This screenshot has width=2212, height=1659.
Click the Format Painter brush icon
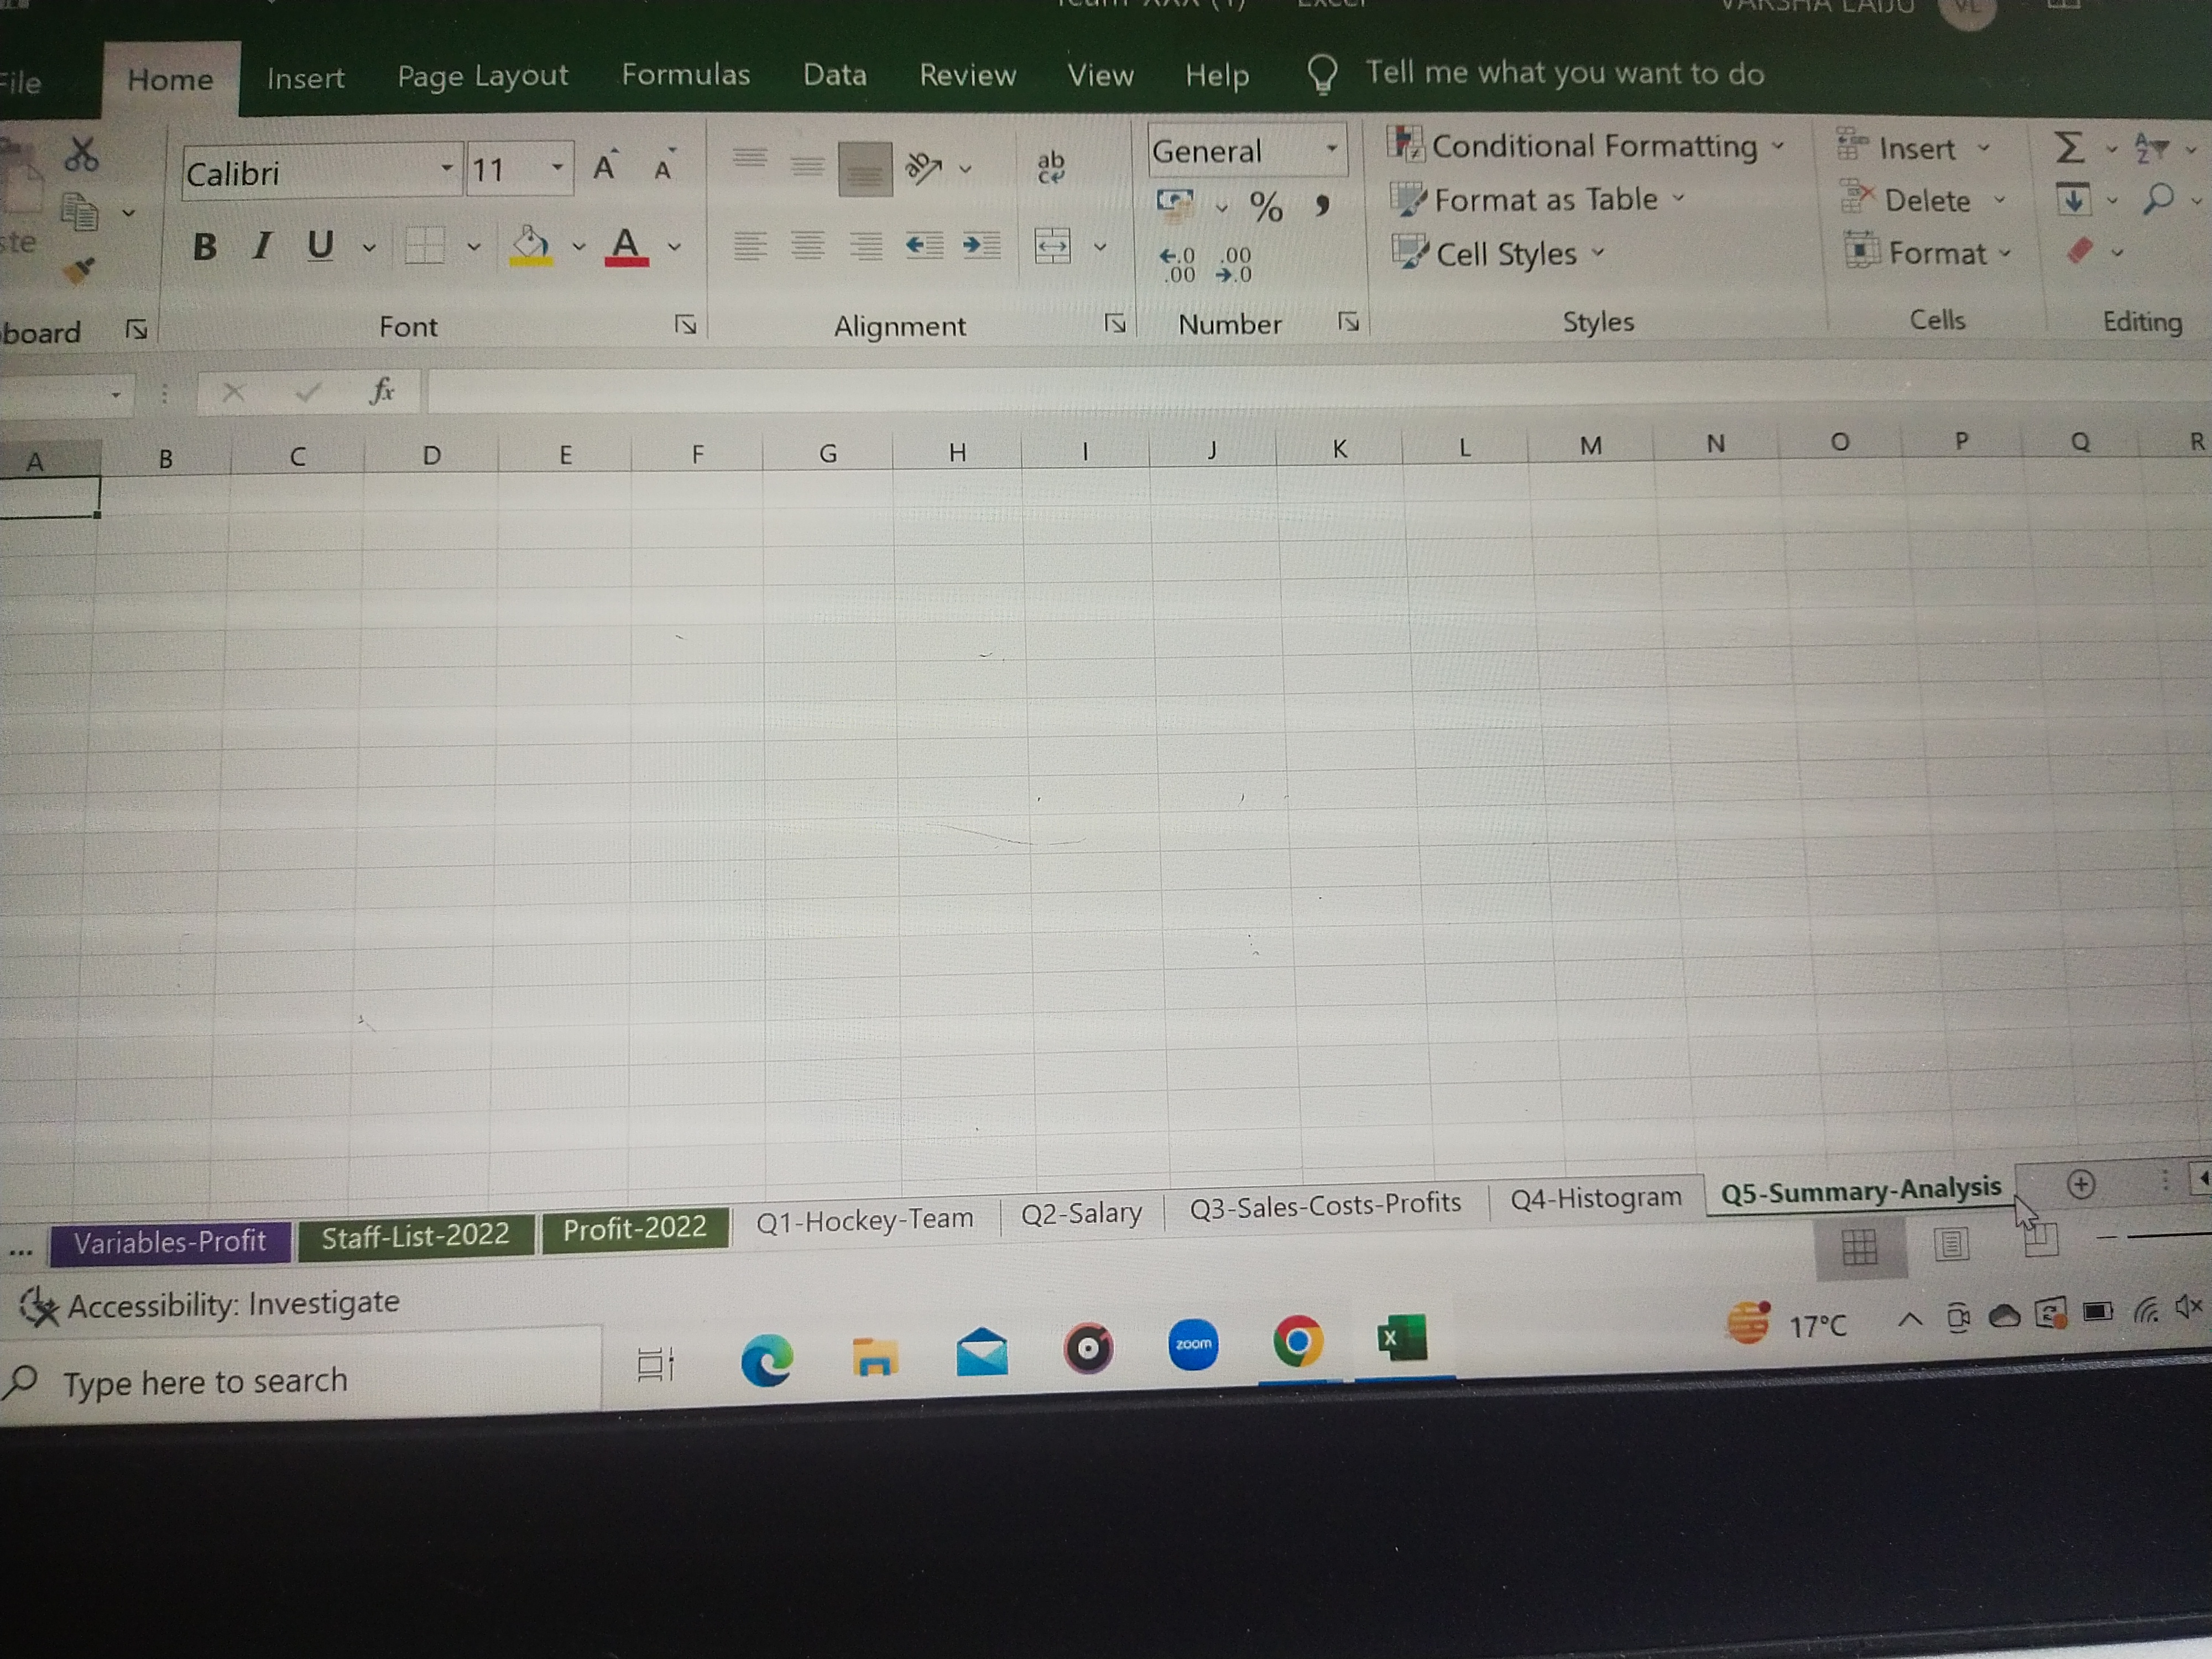tap(79, 270)
